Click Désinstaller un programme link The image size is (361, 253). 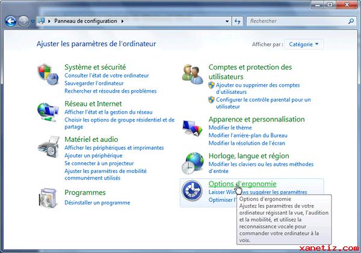pyautogui.click(x=97, y=203)
